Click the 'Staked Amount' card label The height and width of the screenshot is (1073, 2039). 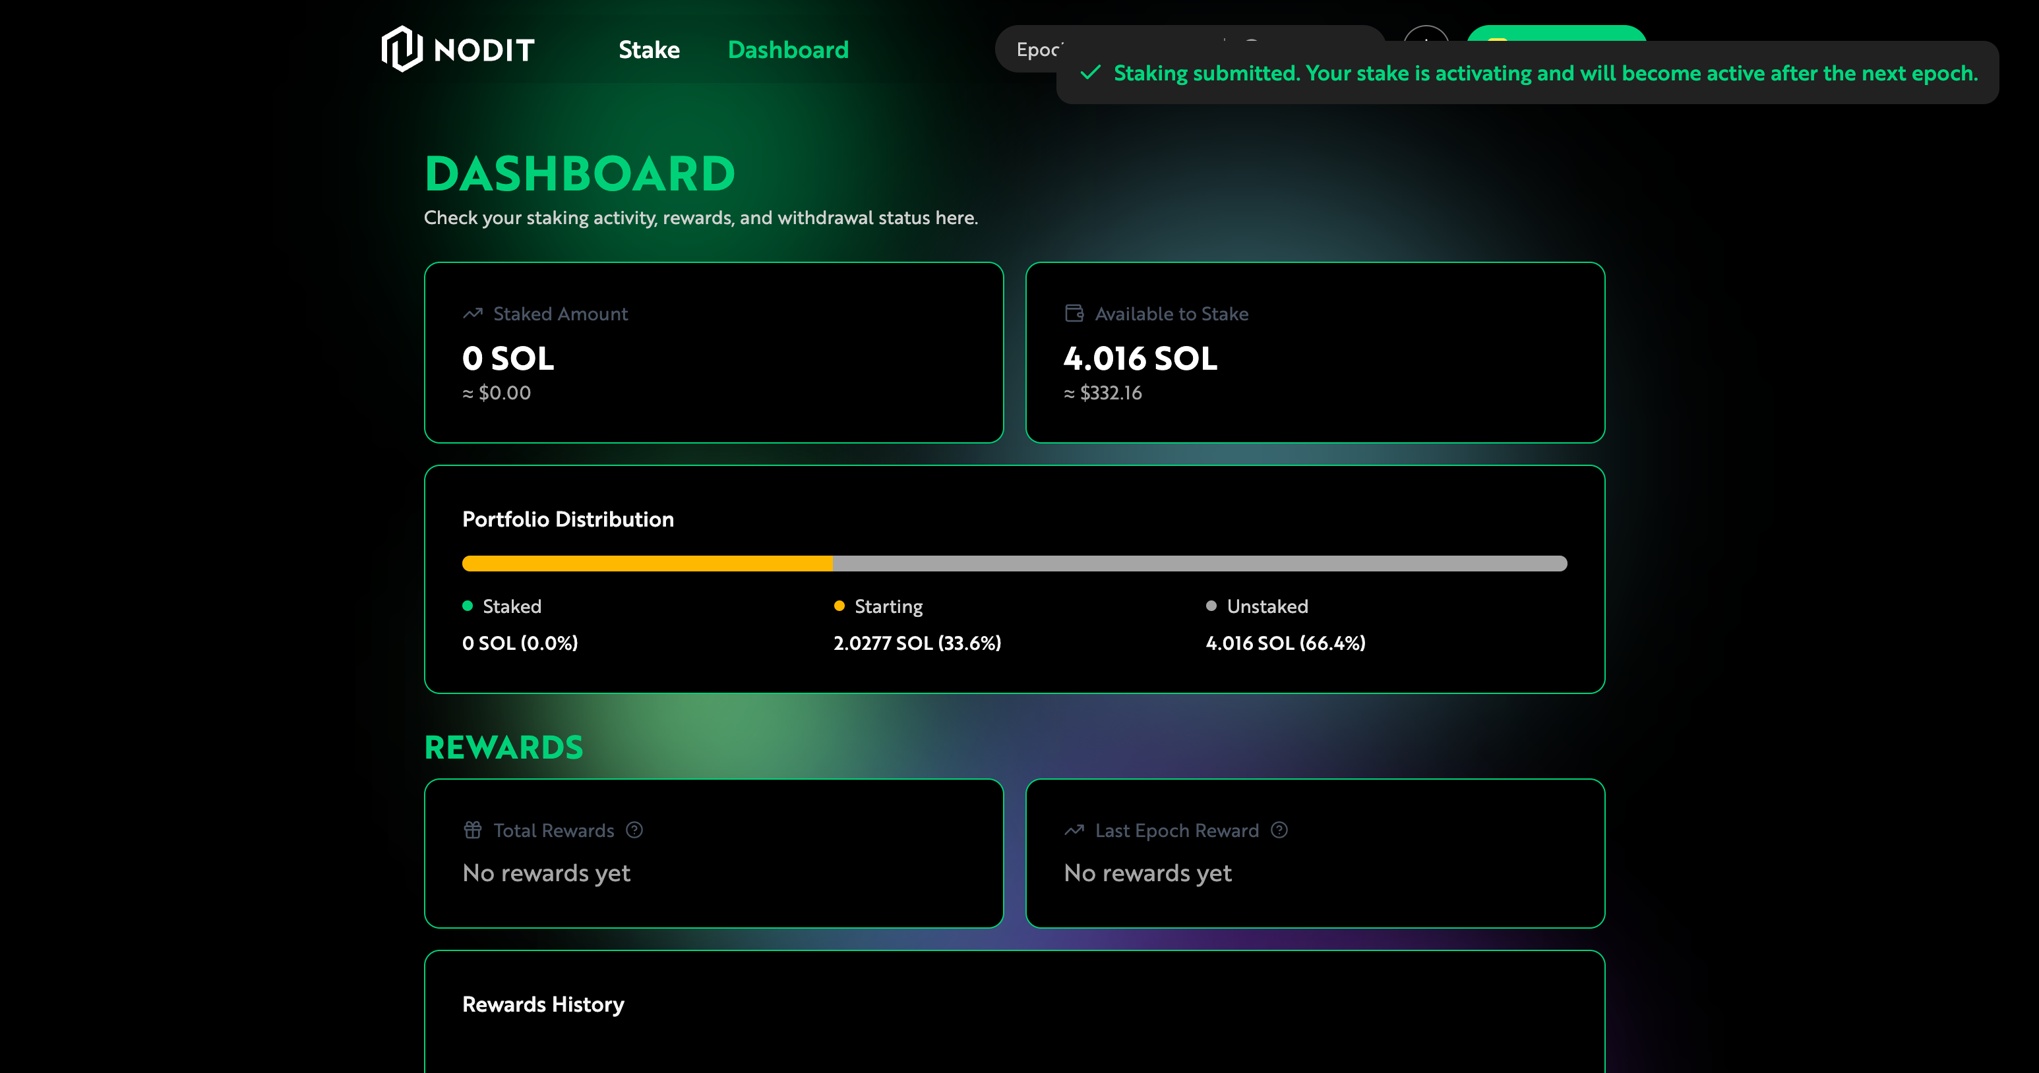tap(561, 314)
